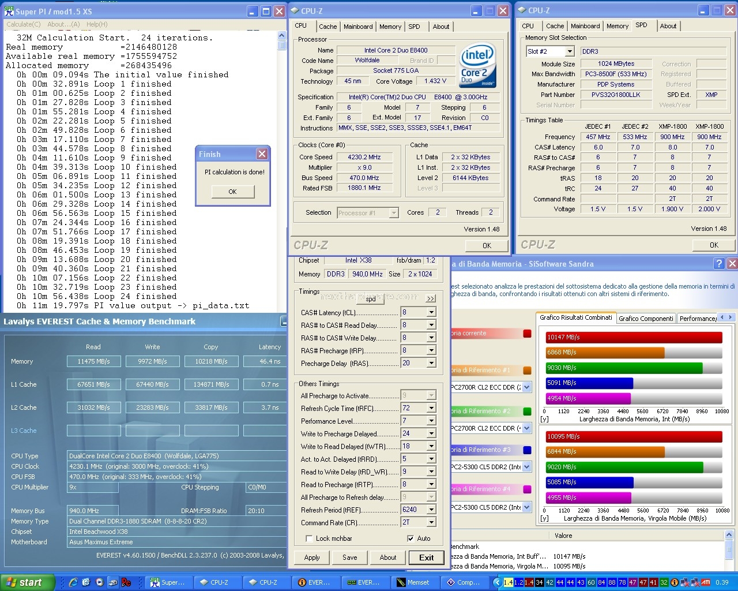Click the media player quick launch icon

(x=99, y=582)
